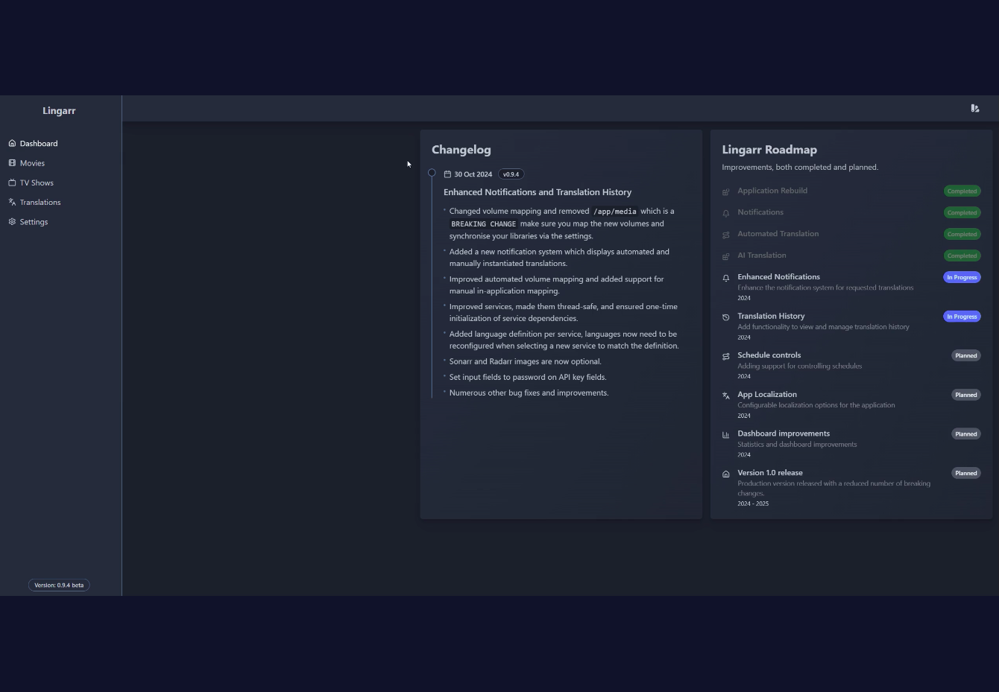This screenshot has width=999, height=692.
Task: Click Completed badge on Notifications row
Action: (x=962, y=212)
